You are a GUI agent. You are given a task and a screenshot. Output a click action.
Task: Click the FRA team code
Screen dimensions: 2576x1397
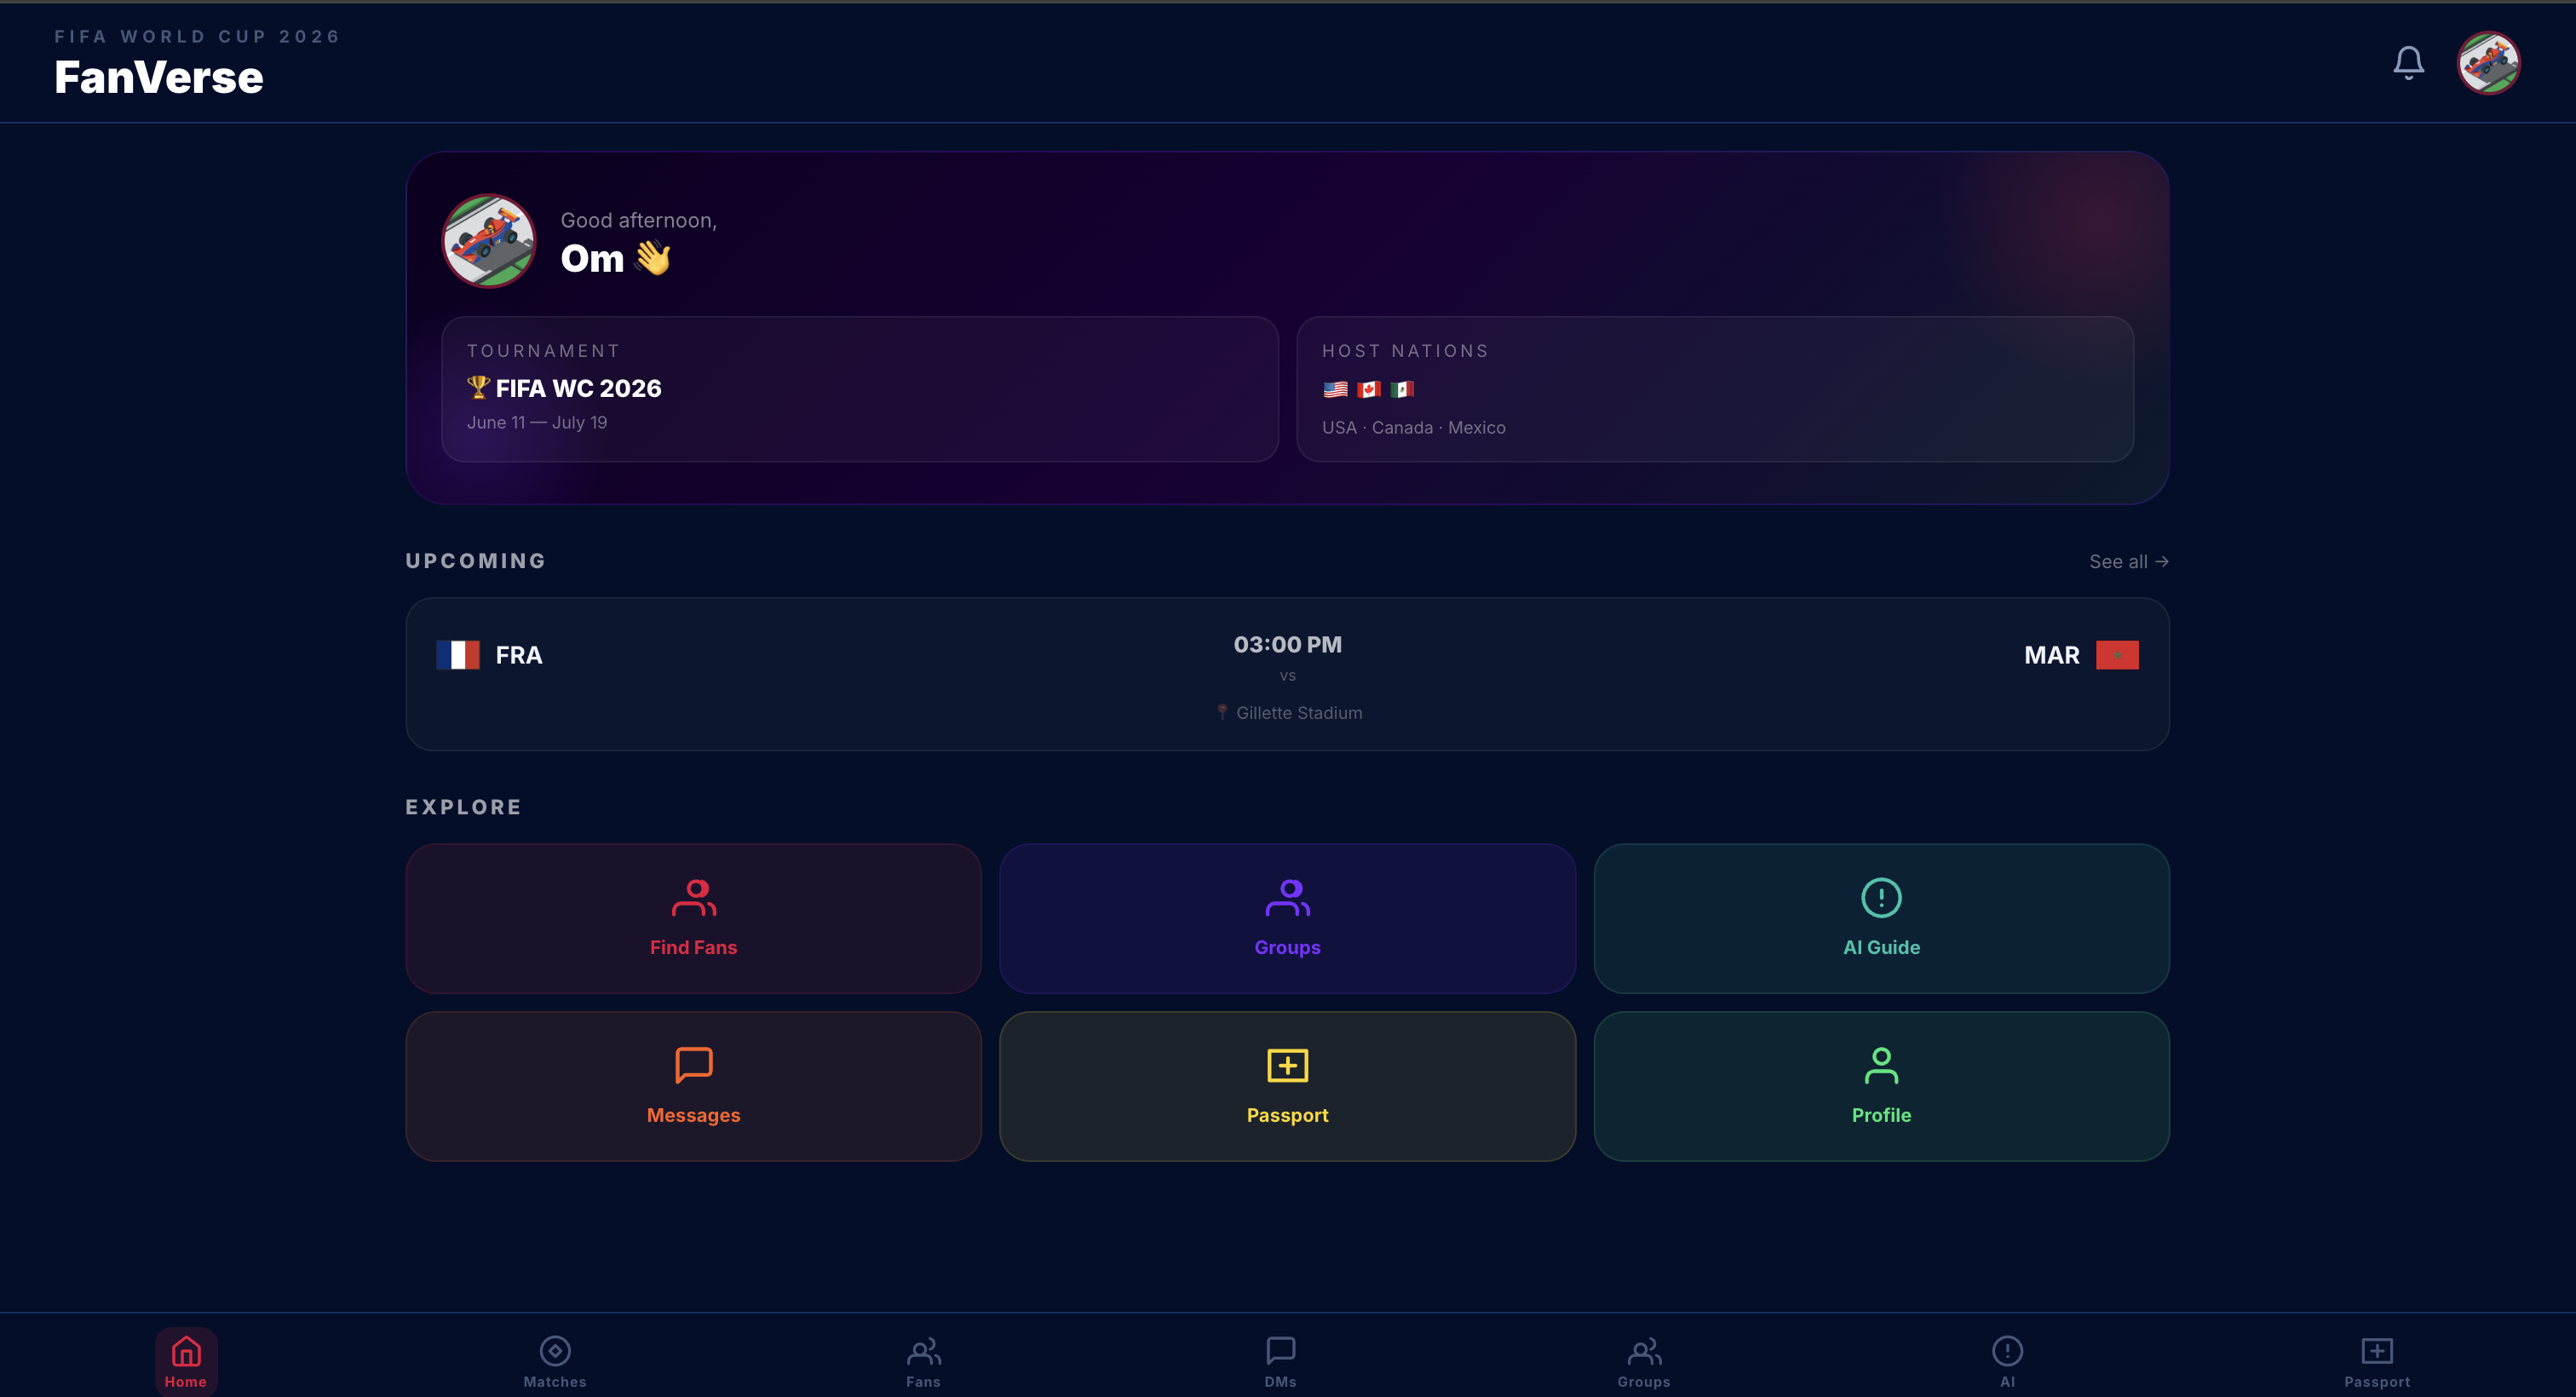(519, 655)
